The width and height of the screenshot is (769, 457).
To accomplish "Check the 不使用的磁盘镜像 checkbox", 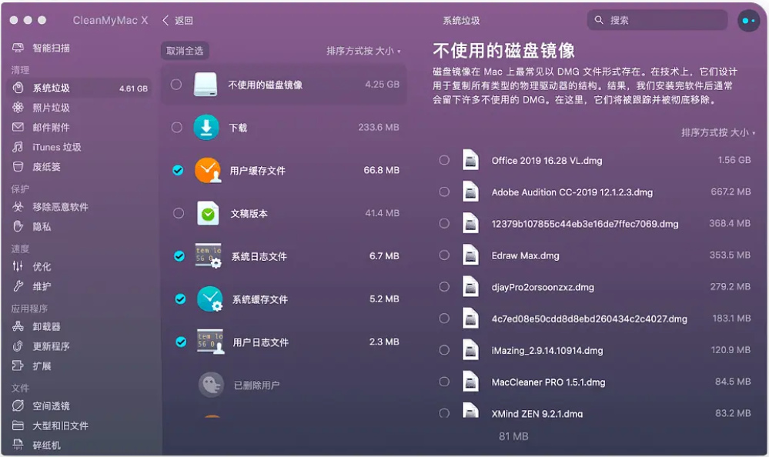I will [x=176, y=85].
